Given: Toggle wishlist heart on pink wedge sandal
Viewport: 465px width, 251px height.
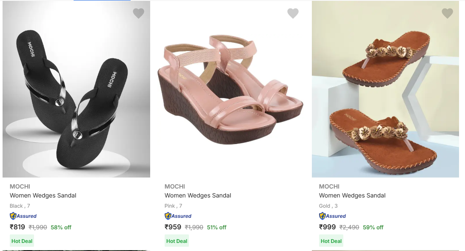Looking at the screenshot, I should point(293,14).
